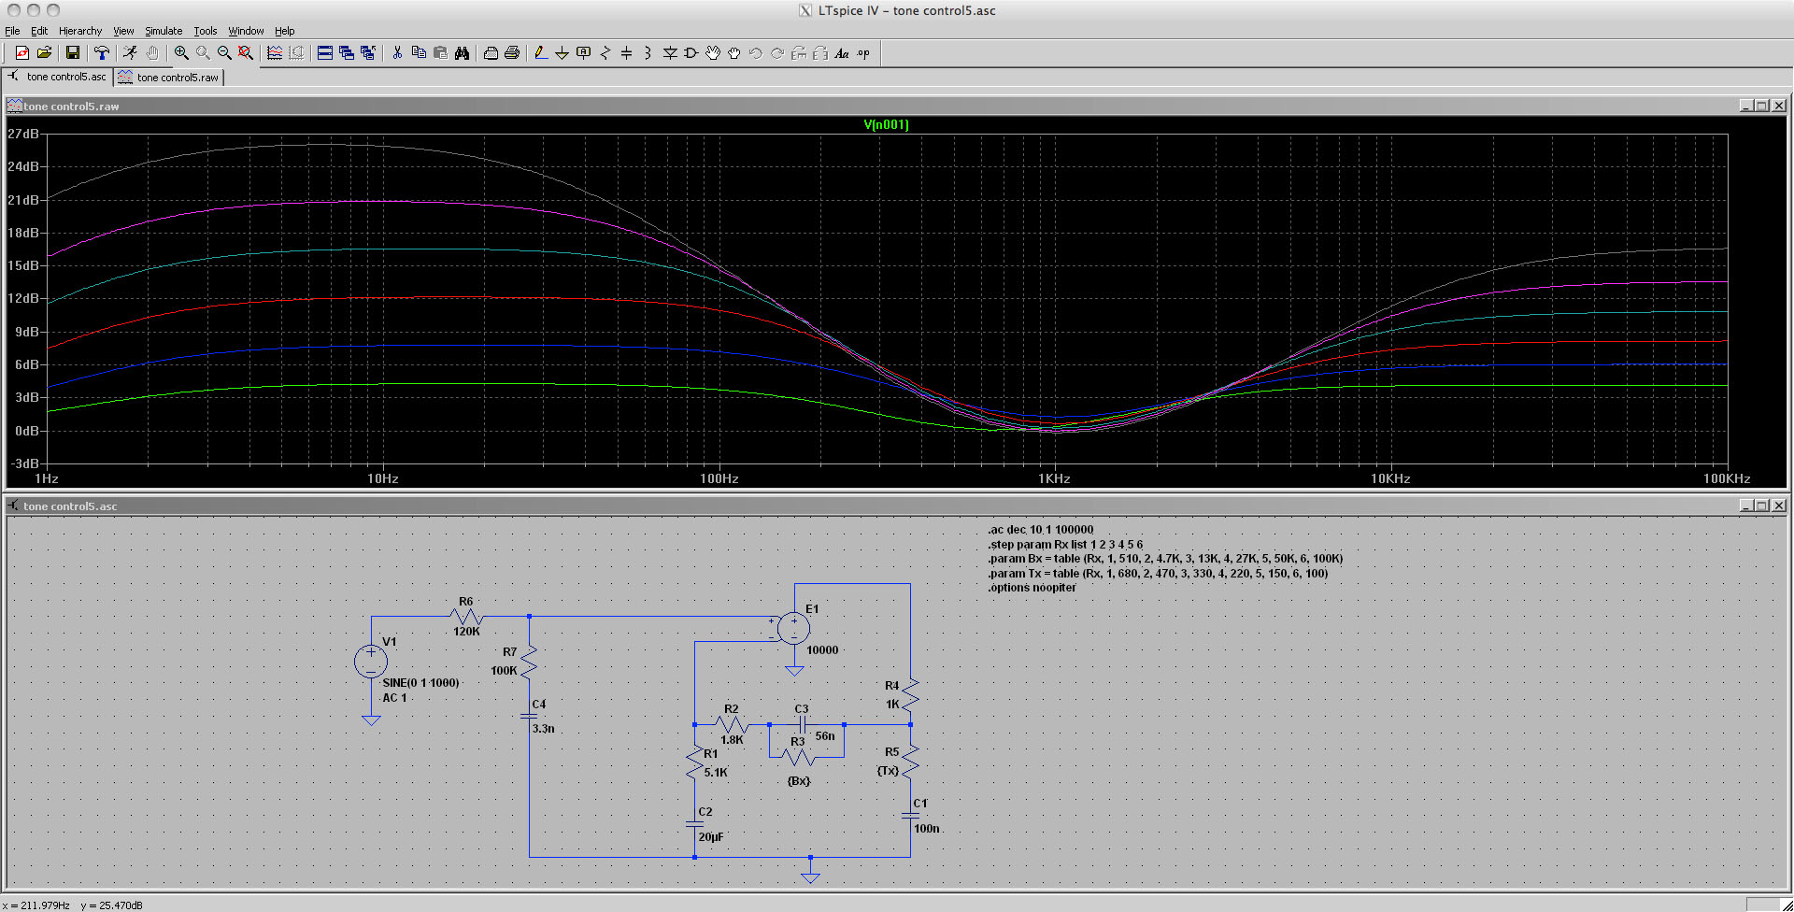
Task: Open the Control Panel hammer icon
Action: (102, 53)
